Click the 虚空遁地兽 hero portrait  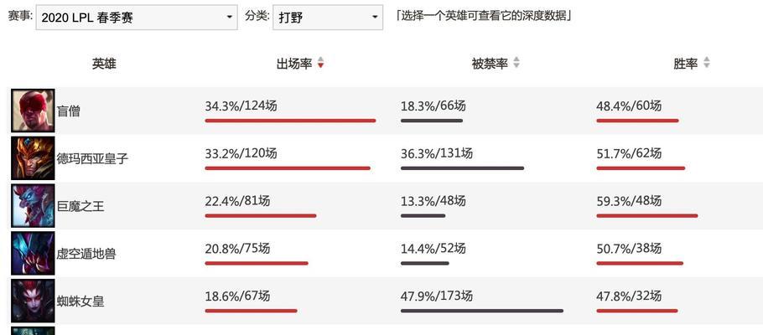[x=33, y=253]
